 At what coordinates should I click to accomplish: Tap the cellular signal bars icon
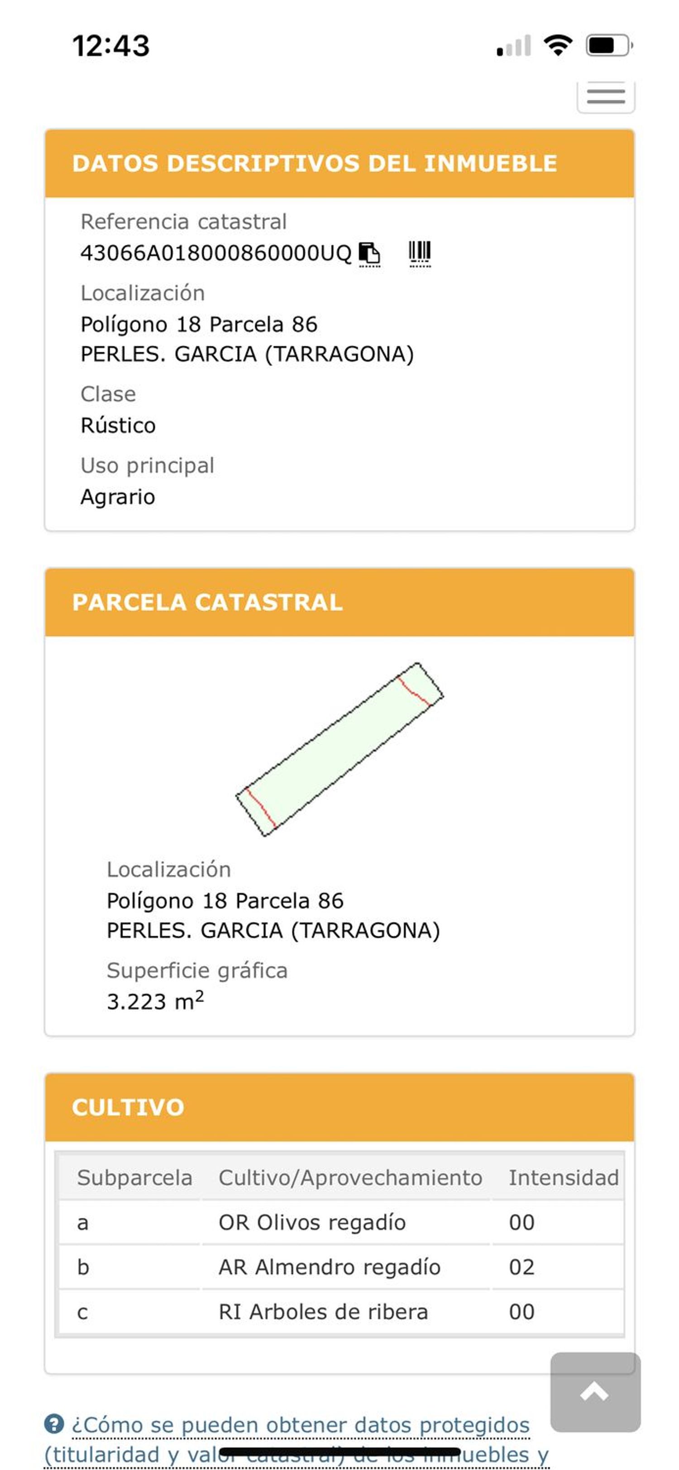pyautogui.click(x=513, y=46)
